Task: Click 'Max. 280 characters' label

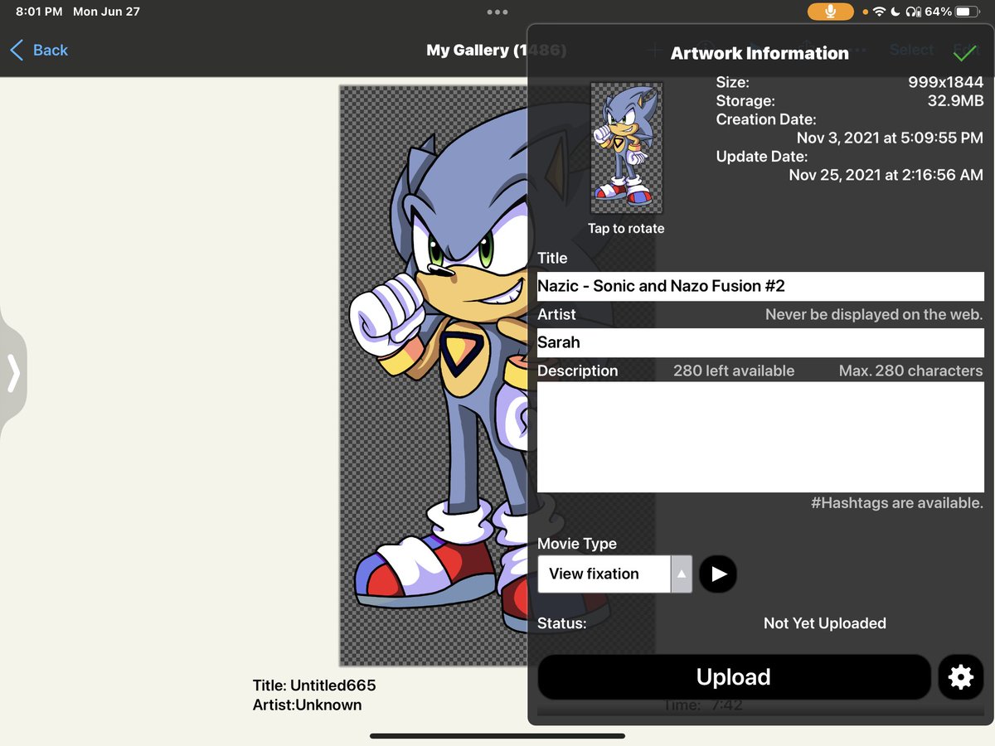Action: point(910,371)
